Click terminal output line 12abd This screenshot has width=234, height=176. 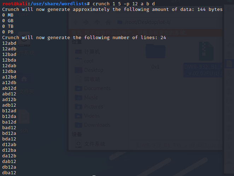point(9,43)
